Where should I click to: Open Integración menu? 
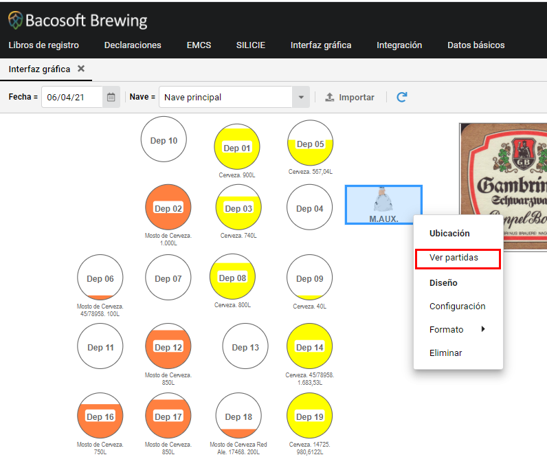pyautogui.click(x=399, y=45)
